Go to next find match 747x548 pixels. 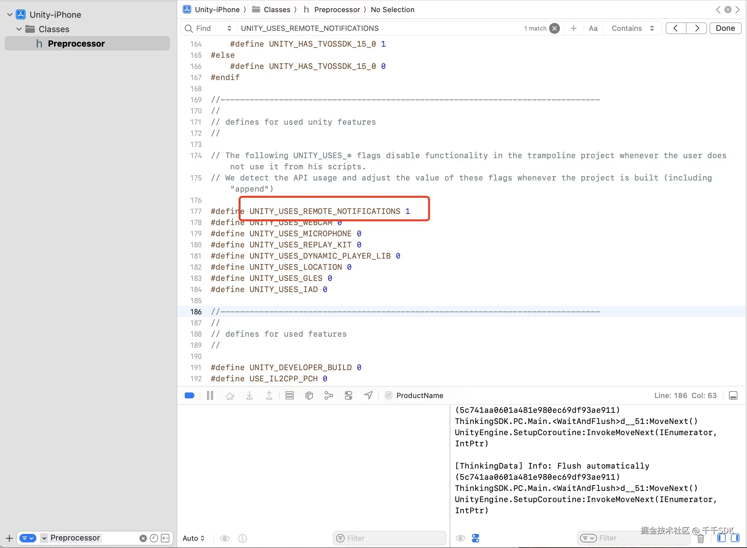point(696,28)
